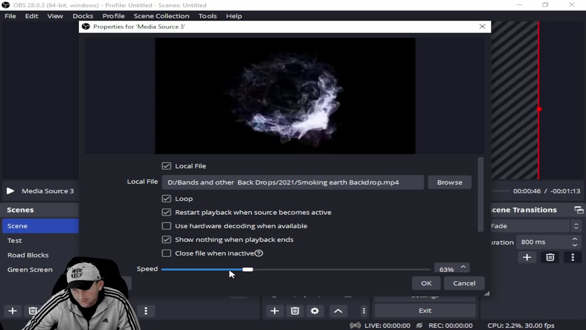
Task: Click the Speed slider handle
Action: click(x=248, y=269)
